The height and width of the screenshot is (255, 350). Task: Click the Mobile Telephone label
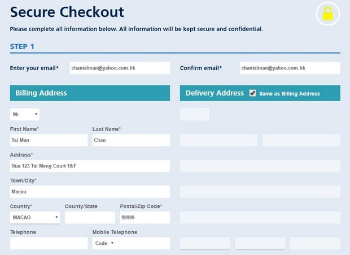click(x=115, y=232)
